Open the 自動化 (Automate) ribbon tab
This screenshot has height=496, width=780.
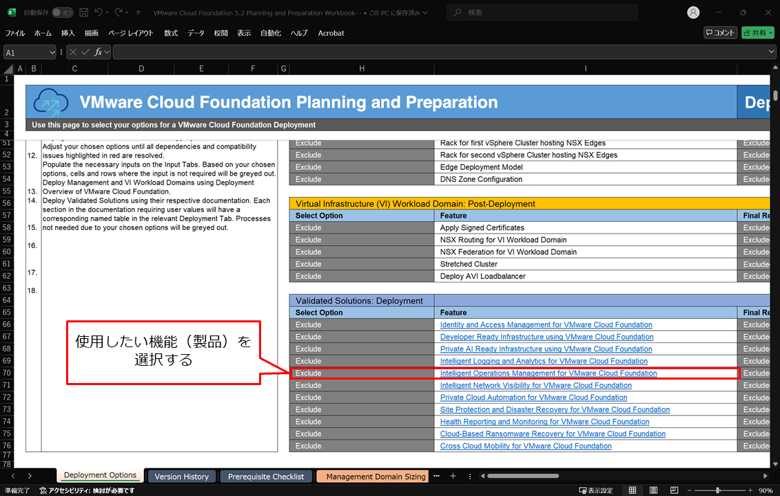(271, 33)
